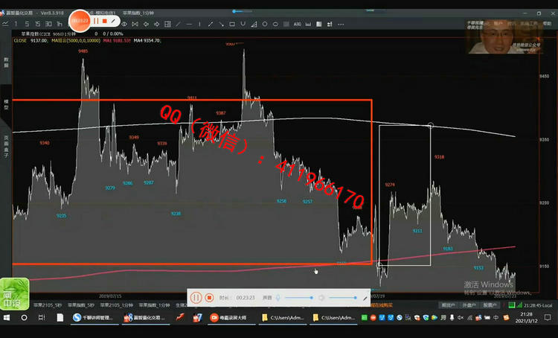Select the rectangle drawing tool
This screenshot has height=338, width=558.
[232, 25]
